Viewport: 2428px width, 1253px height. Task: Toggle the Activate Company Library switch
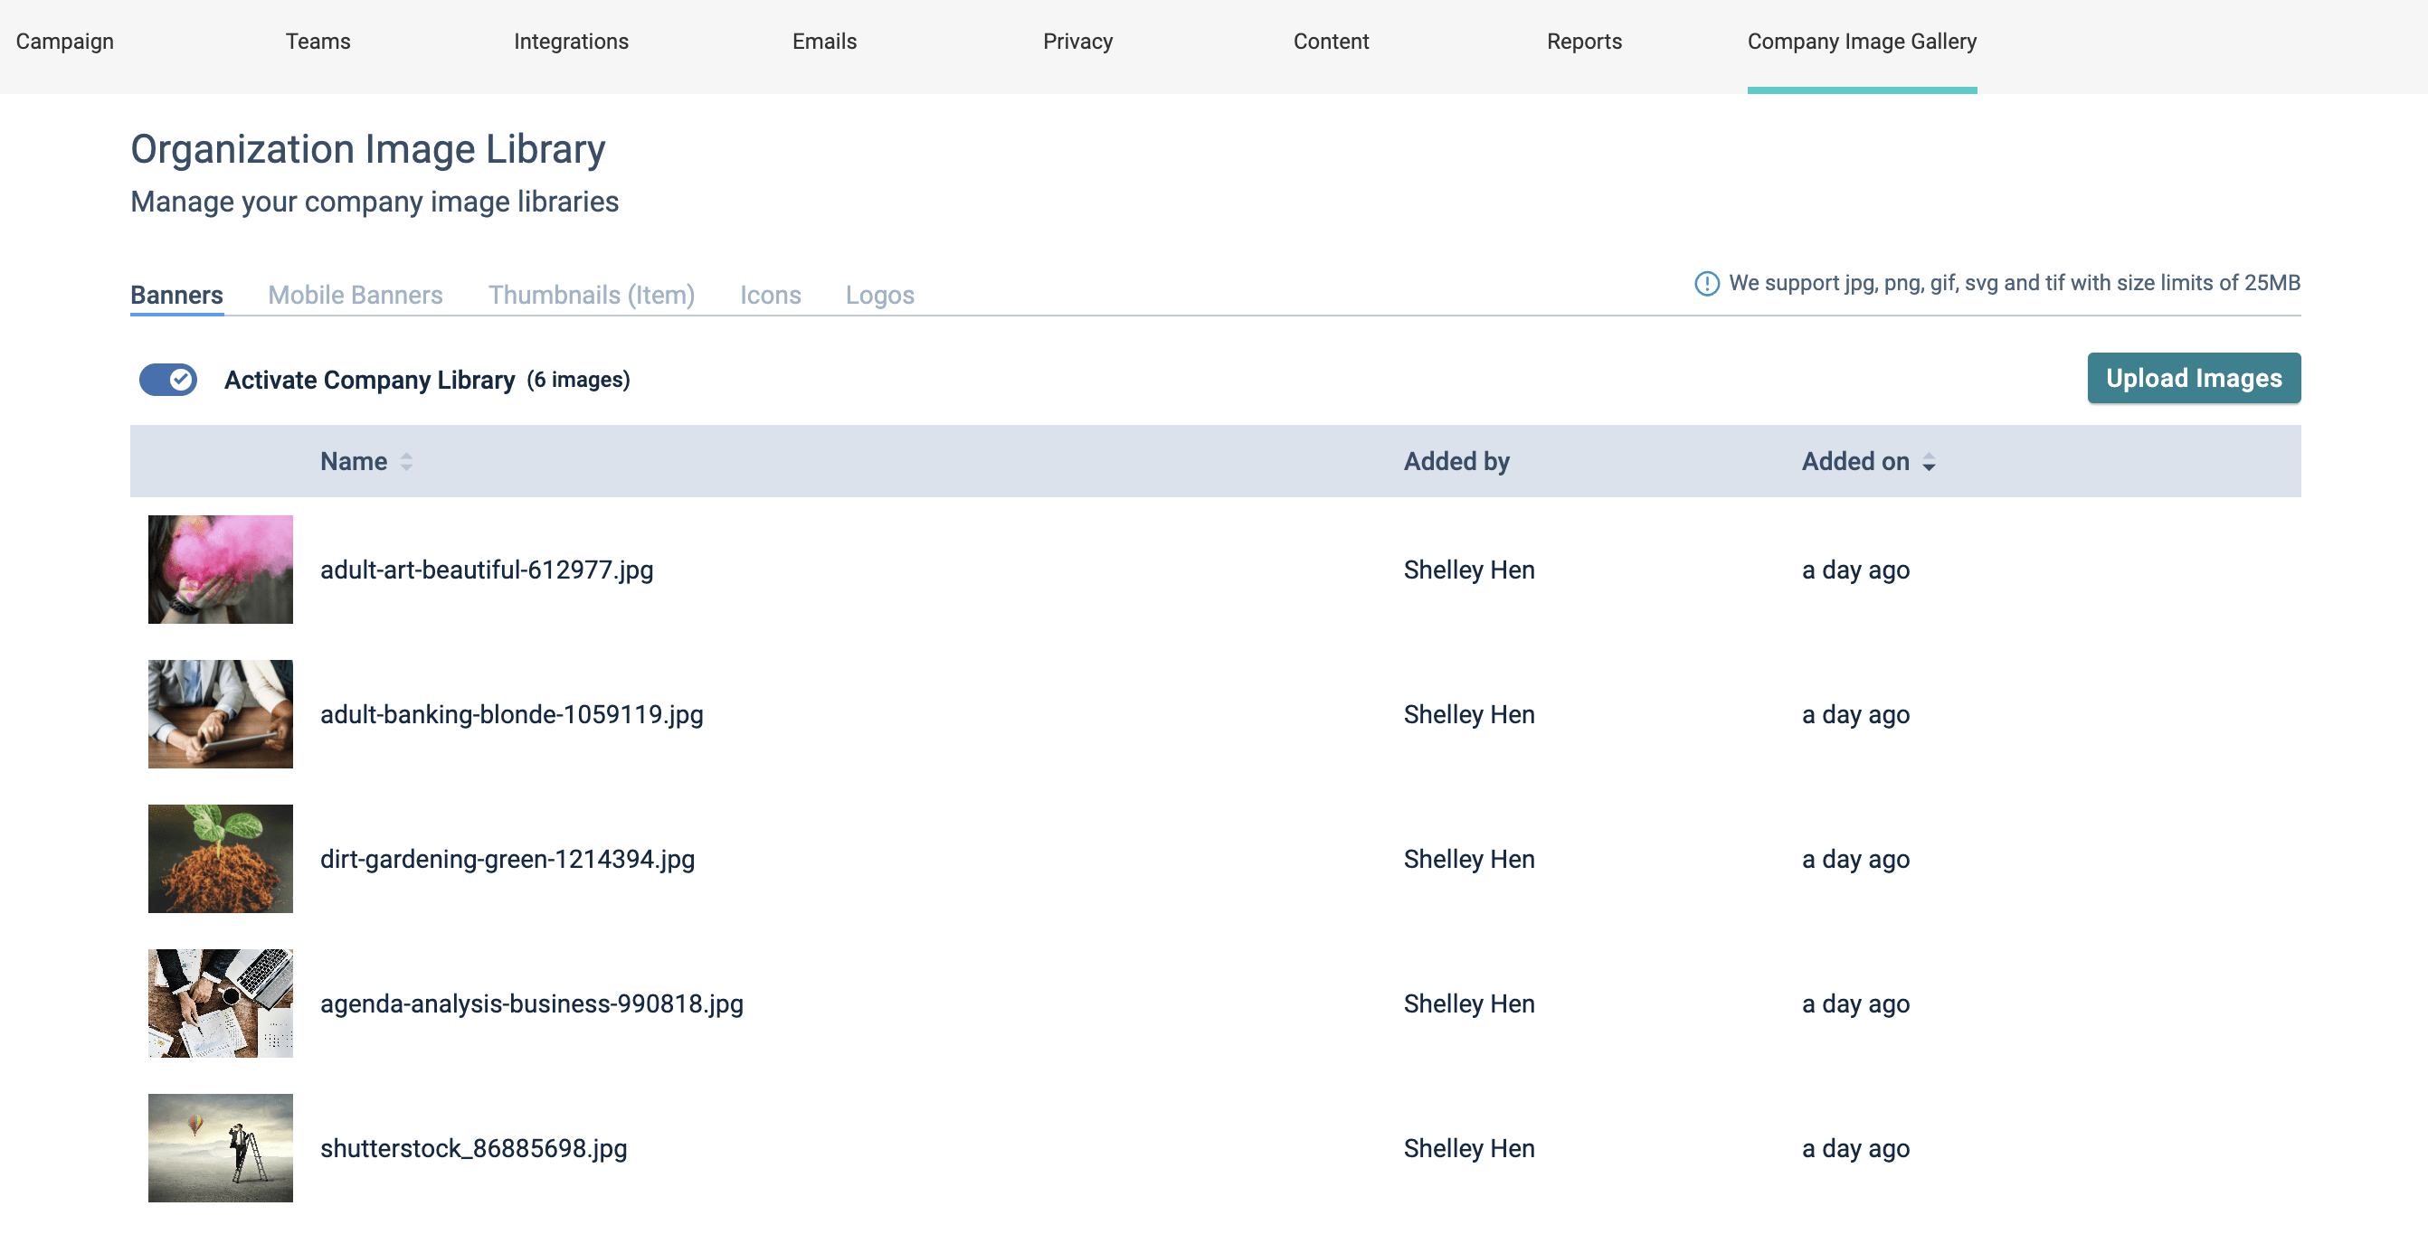tap(167, 380)
